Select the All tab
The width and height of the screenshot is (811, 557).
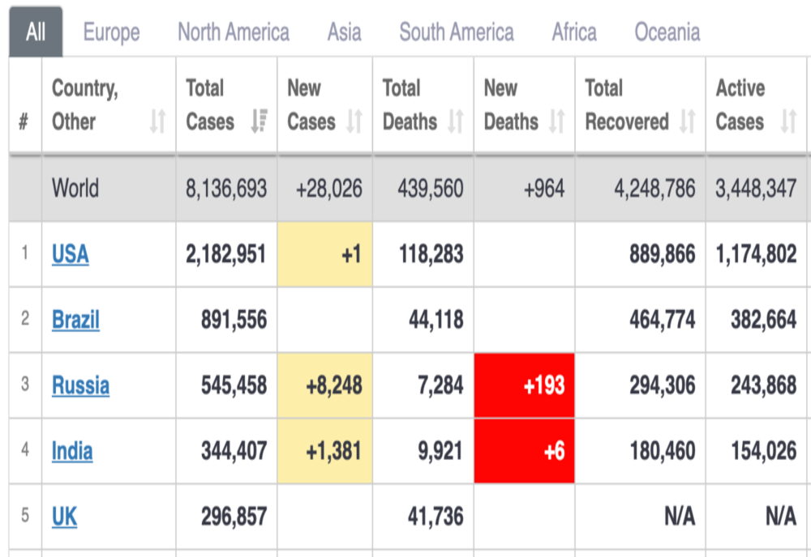tap(36, 32)
